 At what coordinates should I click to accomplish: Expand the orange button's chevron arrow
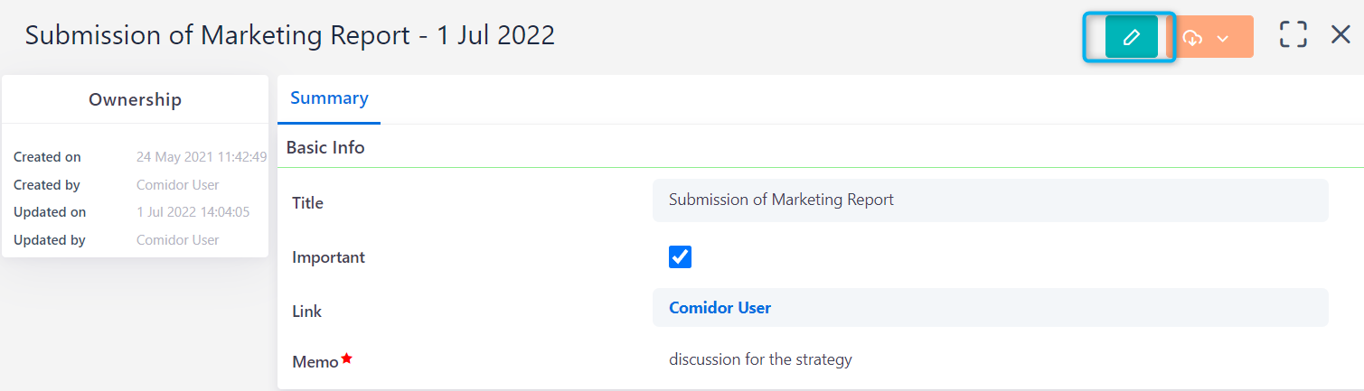click(1223, 38)
